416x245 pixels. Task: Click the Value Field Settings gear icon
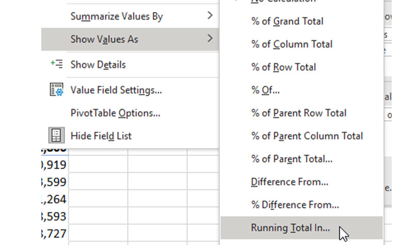(56, 90)
